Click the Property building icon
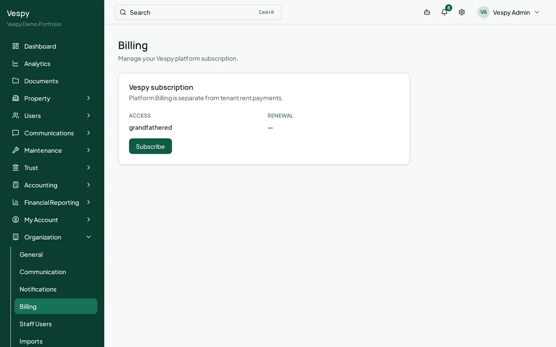The image size is (556, 347). (16, 98)
